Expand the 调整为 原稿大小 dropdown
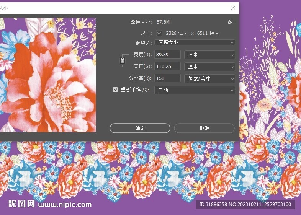The width and height of the screenshot is (301, 215). [195, 42]
